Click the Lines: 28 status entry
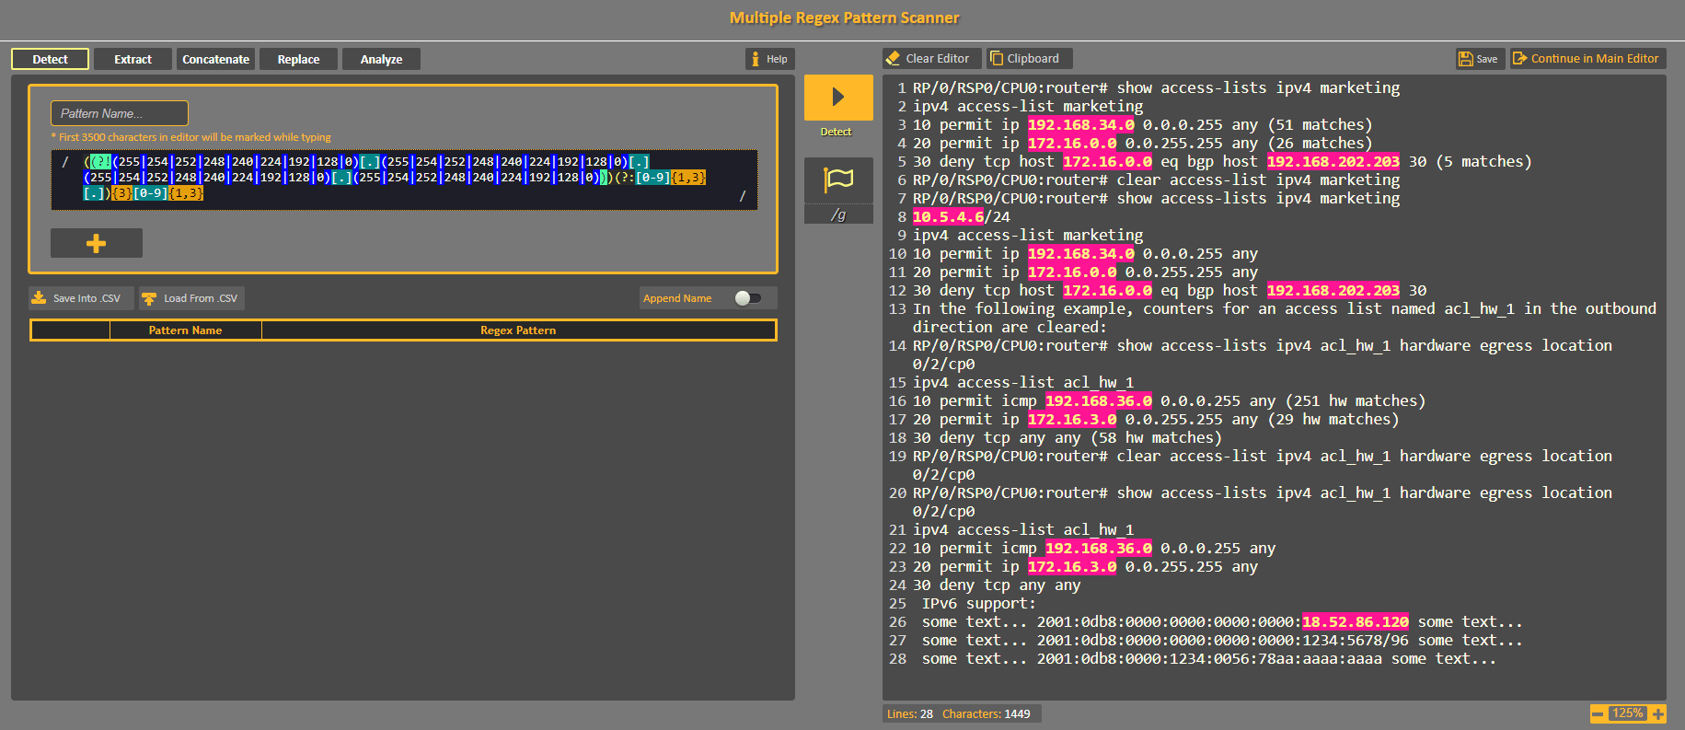Viewport: 1685px width, 730px height. click(x=910, y=713)
